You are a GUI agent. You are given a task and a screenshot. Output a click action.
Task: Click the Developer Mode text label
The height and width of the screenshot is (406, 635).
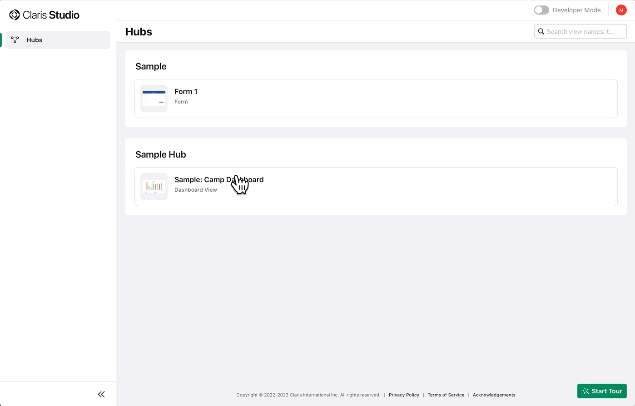[576, 10]
